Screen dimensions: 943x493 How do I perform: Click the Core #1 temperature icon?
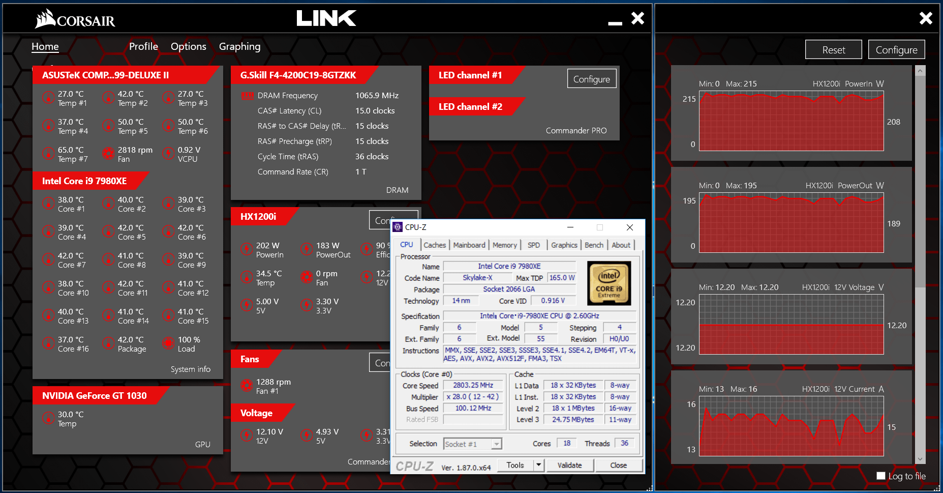(x=48, y=203)
